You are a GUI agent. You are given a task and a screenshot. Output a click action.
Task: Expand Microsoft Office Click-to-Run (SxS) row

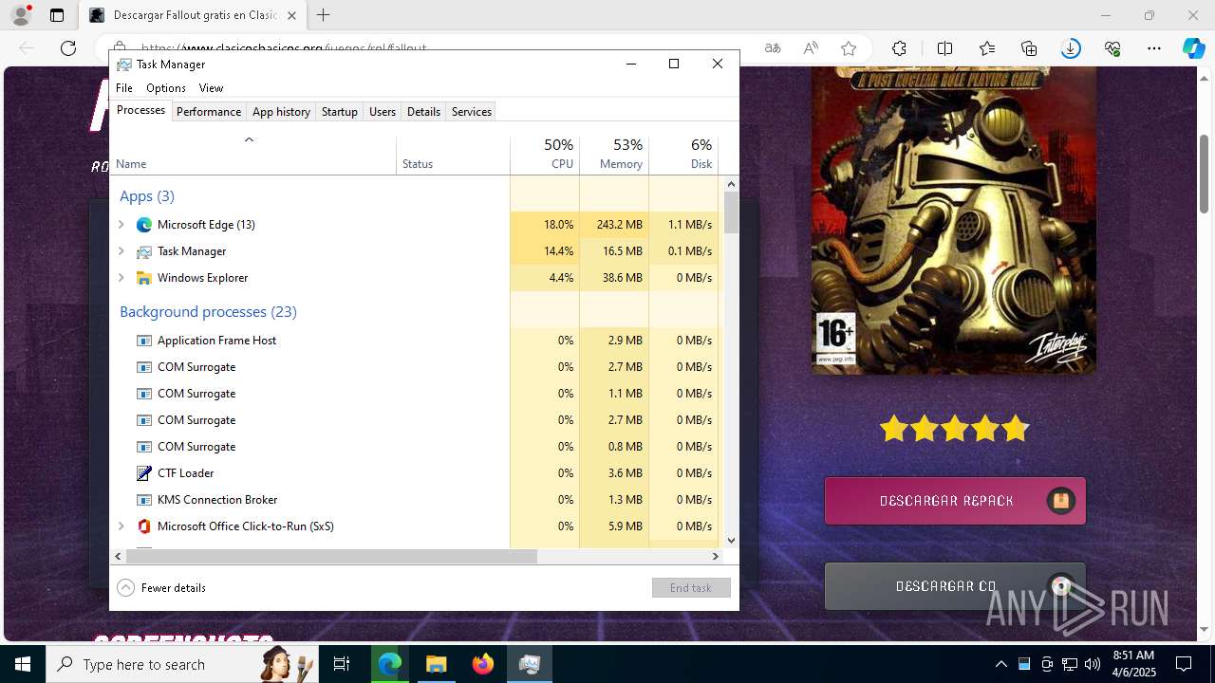tap(121, 526)
